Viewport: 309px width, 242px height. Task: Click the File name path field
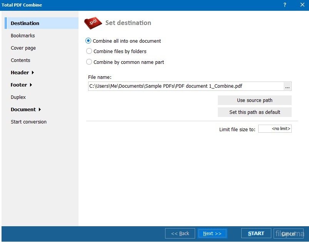pyautogui.click(x=185, y=87)
